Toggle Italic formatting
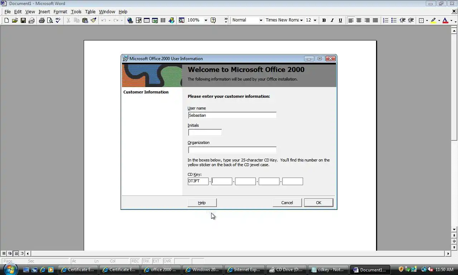Viewport: 458px width, 275px height. coord(332,20)
